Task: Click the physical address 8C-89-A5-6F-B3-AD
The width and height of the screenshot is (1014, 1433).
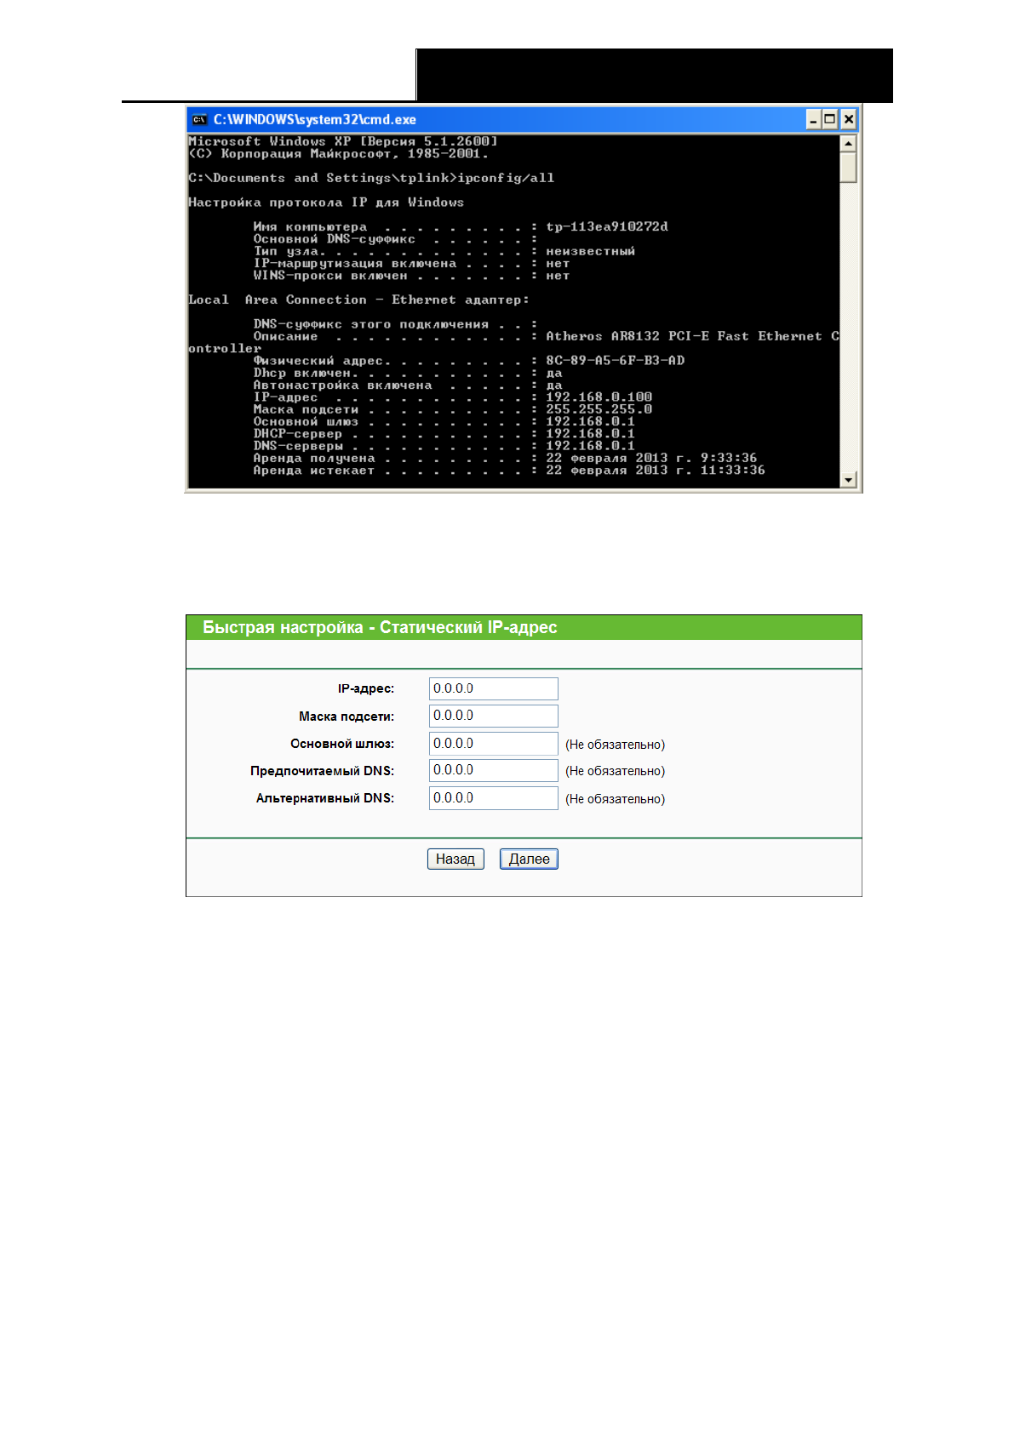Action: (615, 361)
